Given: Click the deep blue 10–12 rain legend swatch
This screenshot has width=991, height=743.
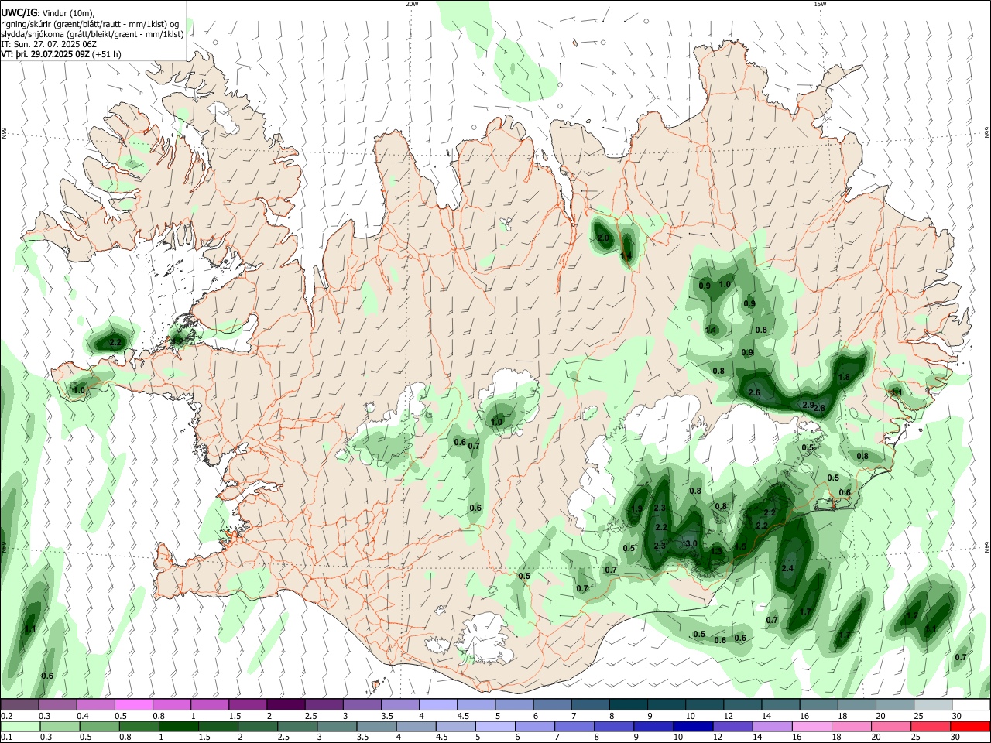Looking at the screenshot, I should (x=692, y=727).
